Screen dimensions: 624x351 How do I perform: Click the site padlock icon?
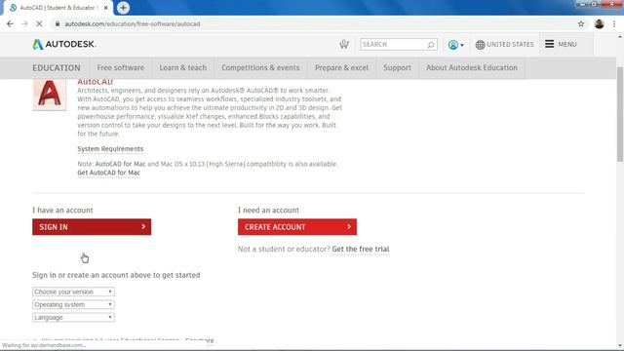(58, 23)
